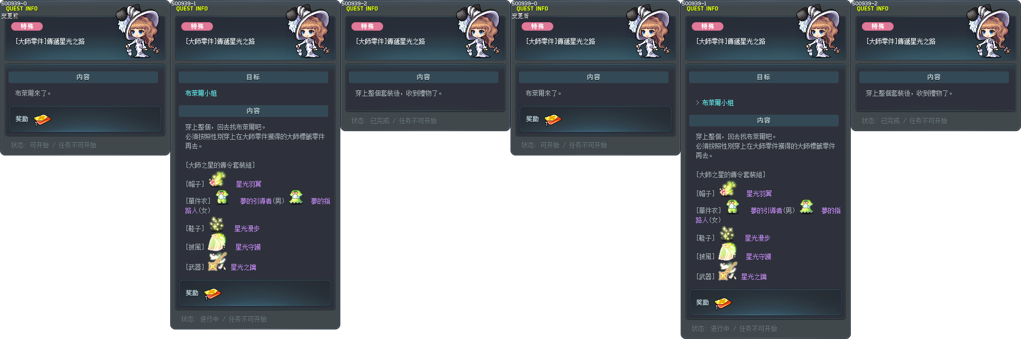Viewport: 1021px width, 339px height.
Task: Click 星光之鑰 weapon icon in left 500939-1 panel
Action: click(x=217, y=262)
